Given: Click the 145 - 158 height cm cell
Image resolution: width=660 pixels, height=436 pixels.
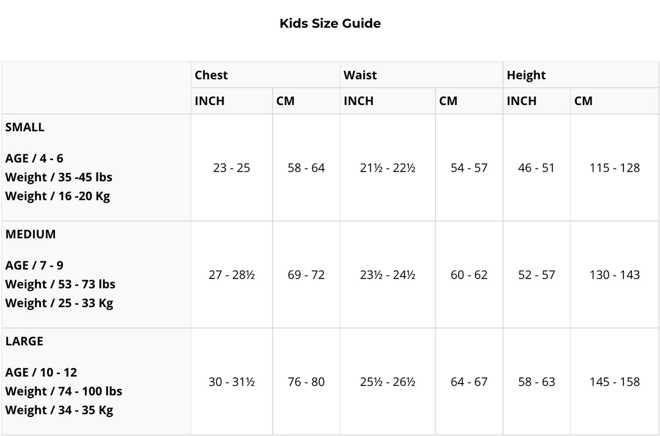Looking at the screenshot, I should point(614,382).
